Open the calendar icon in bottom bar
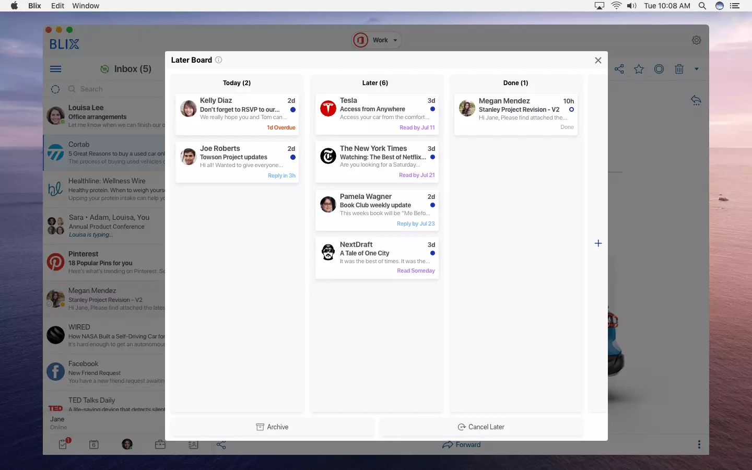The image size is (752, 470). click(x=94, y=444)
